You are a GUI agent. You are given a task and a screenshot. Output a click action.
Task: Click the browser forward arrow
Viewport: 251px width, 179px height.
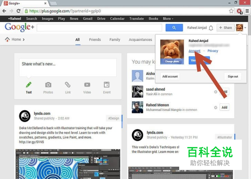11,11
